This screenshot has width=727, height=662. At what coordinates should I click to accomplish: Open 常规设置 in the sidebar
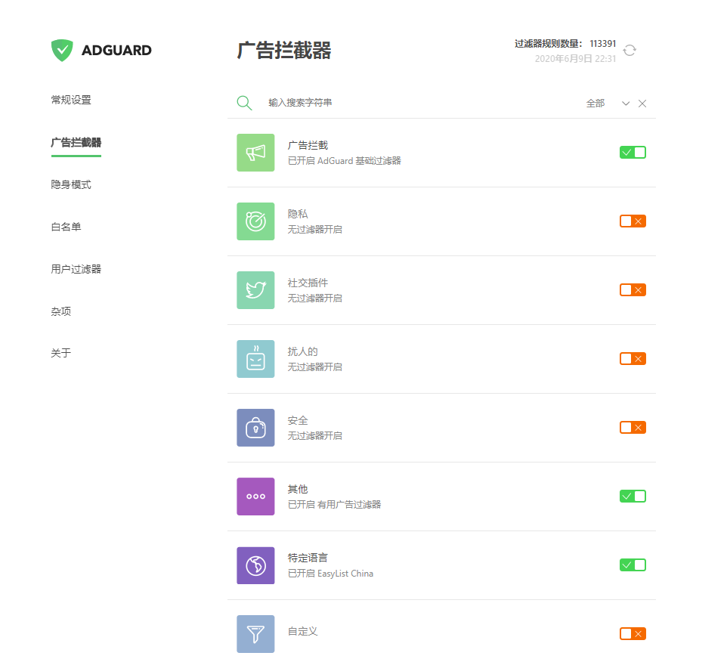[x=71, y=100]
